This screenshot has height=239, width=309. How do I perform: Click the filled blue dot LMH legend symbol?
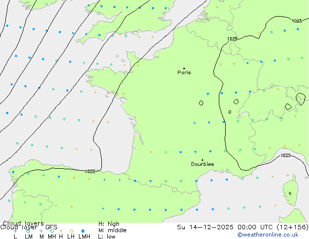(83, 231)
